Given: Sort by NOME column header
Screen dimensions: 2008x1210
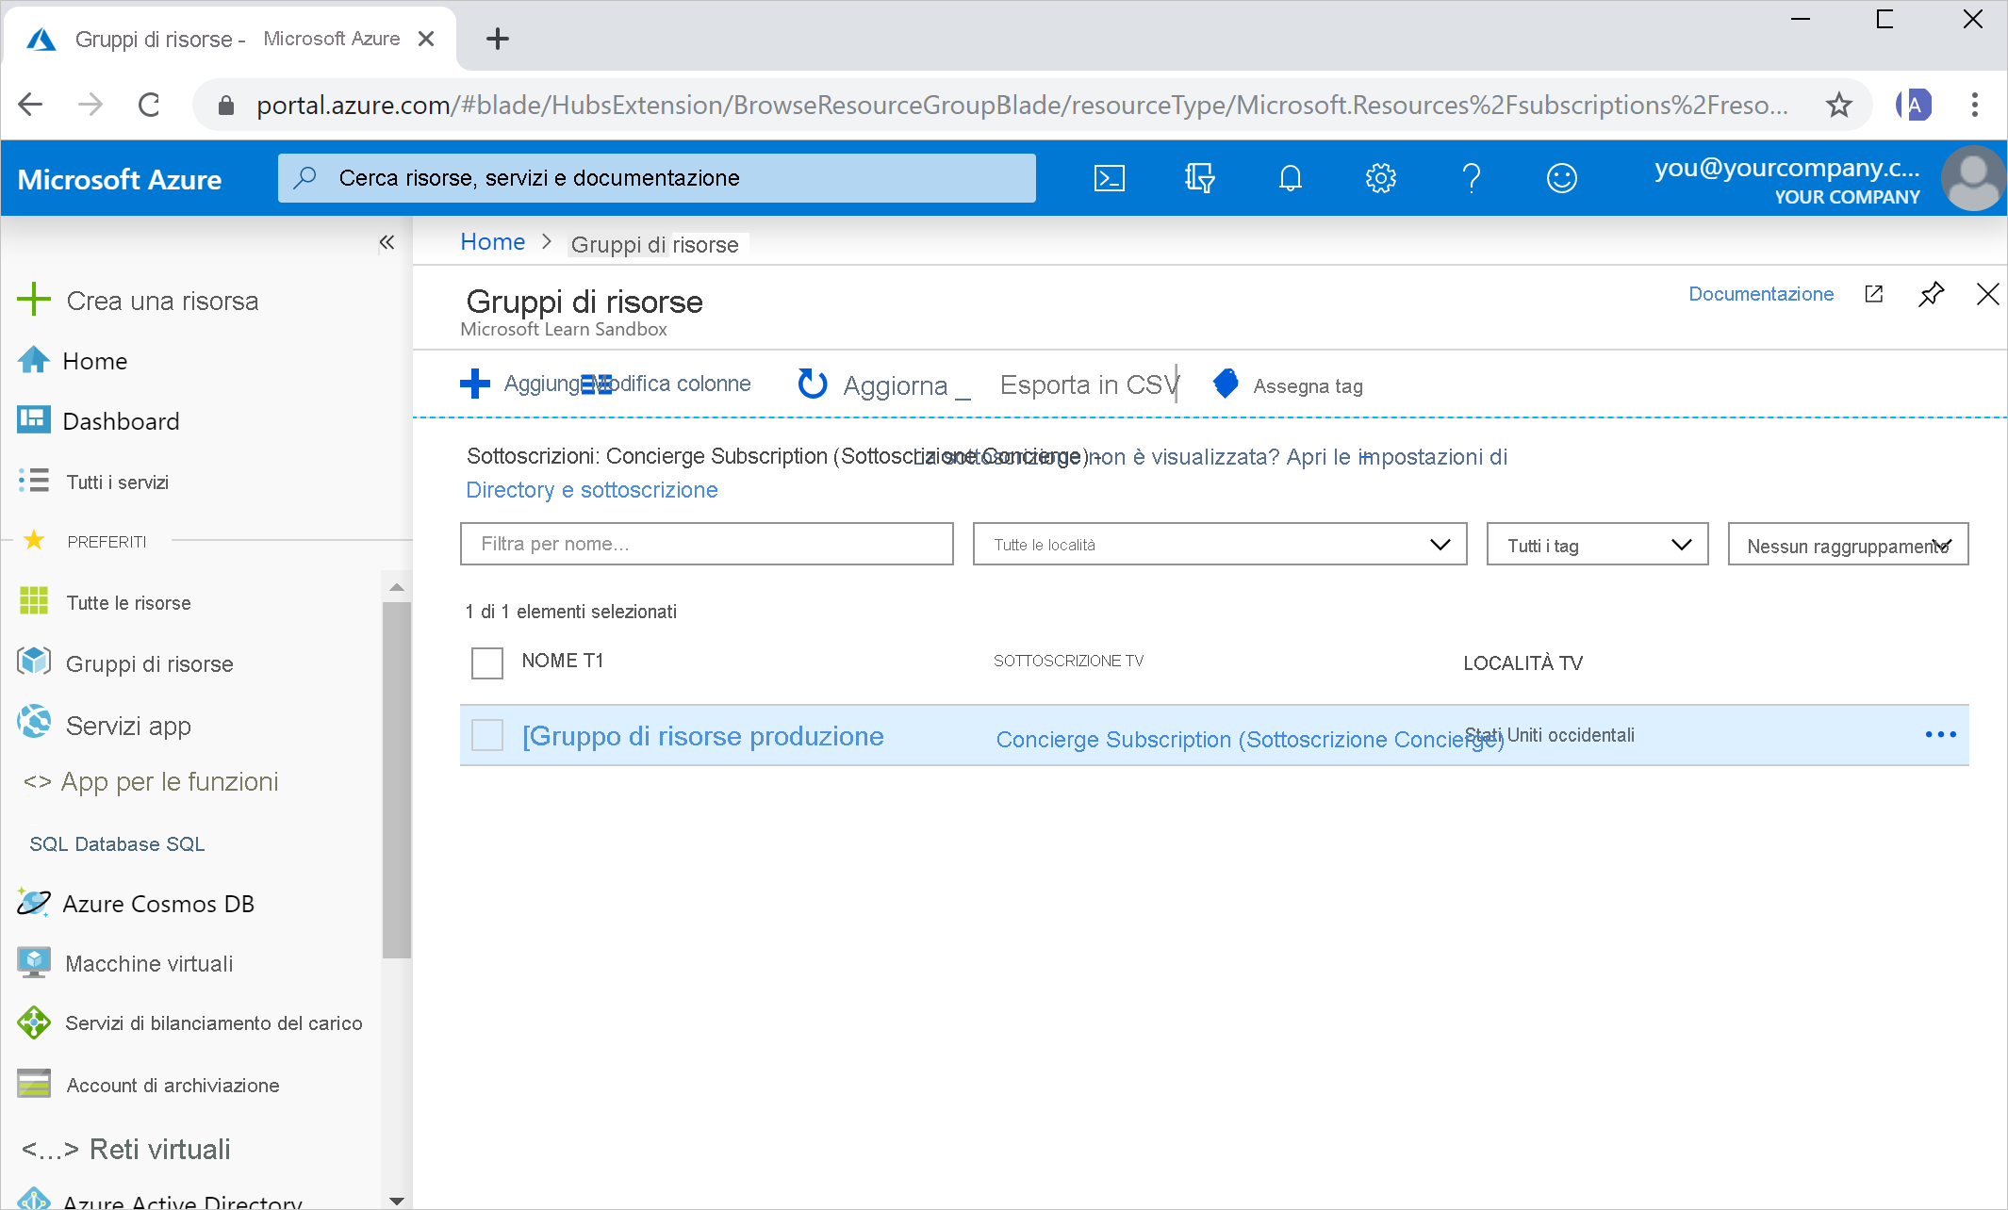Looking at the screenshot, I should coord(563,661).
